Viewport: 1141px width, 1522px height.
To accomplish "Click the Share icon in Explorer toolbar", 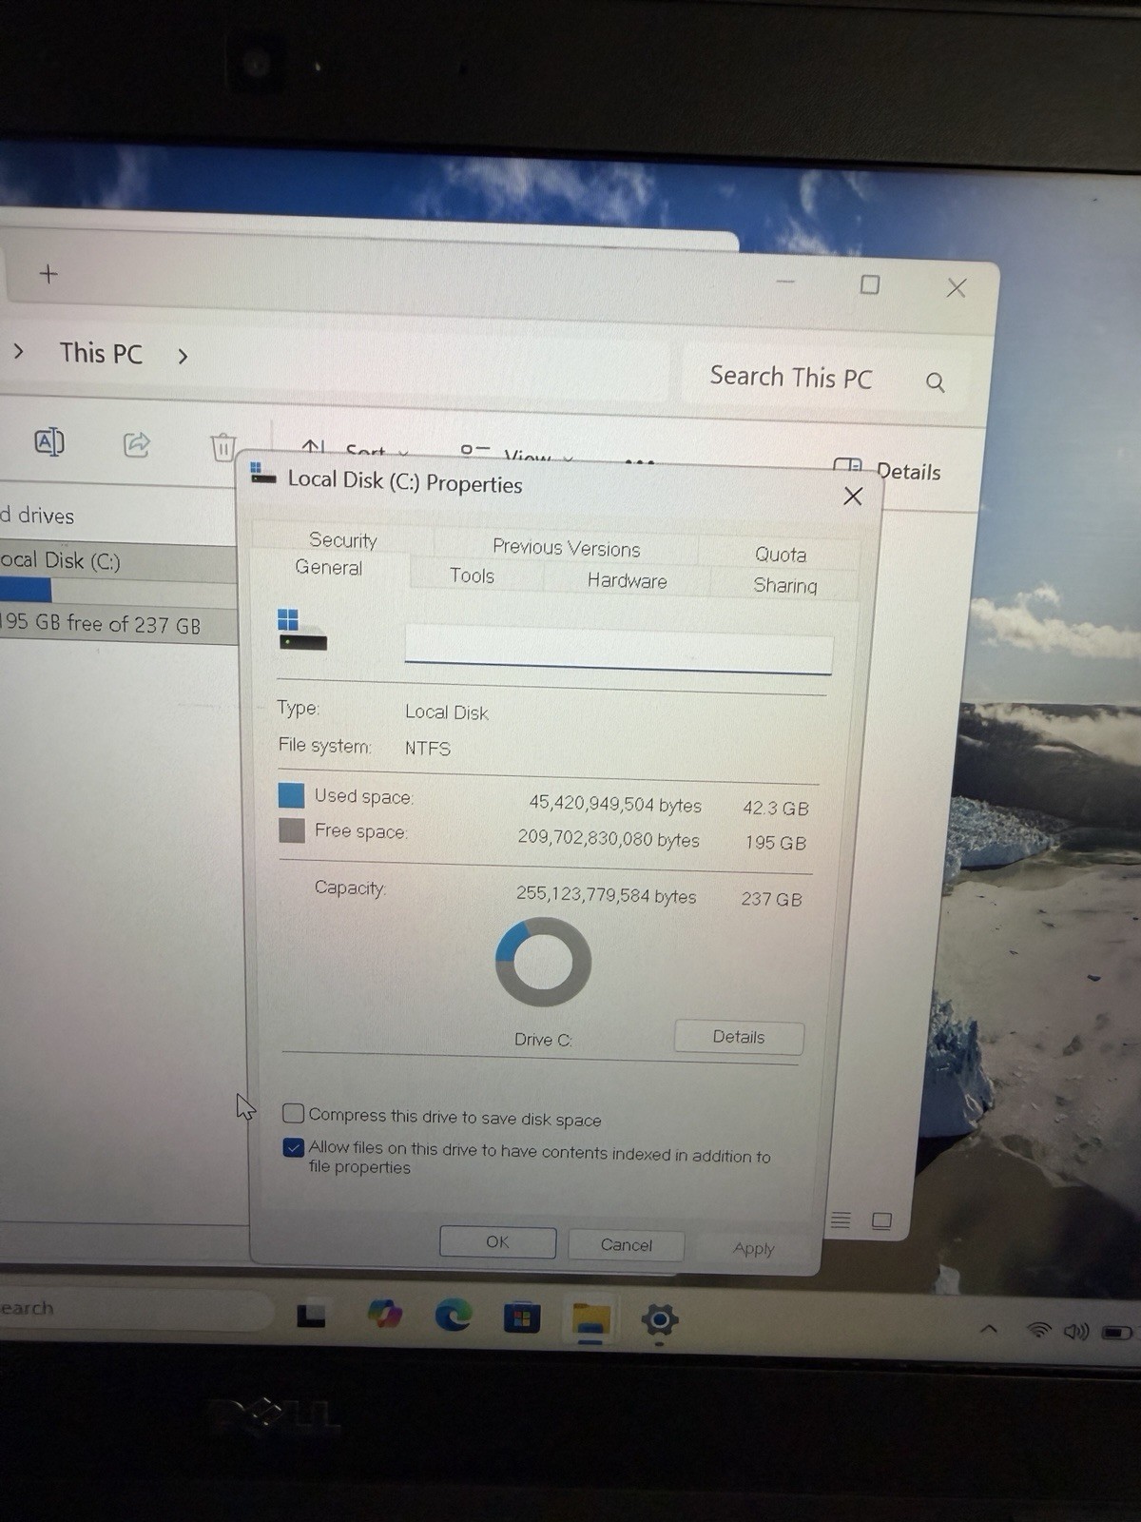I will tap(137, 443).
